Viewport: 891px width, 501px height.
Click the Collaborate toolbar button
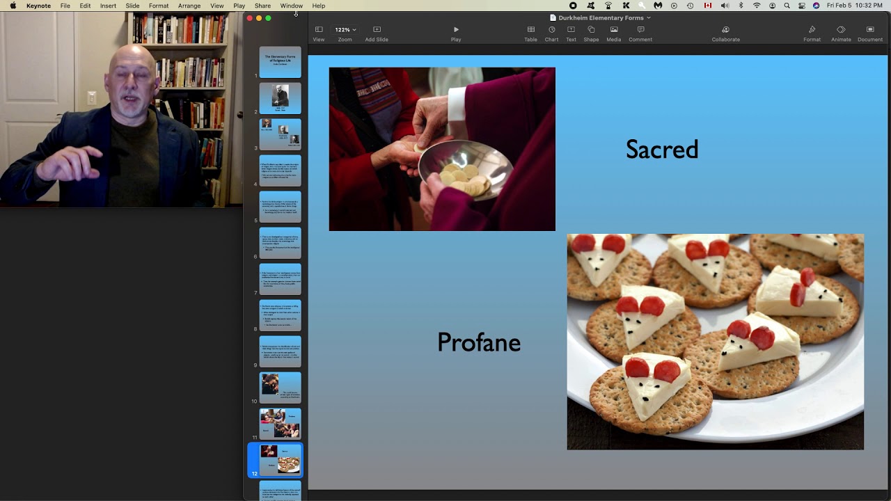(725, 33)
